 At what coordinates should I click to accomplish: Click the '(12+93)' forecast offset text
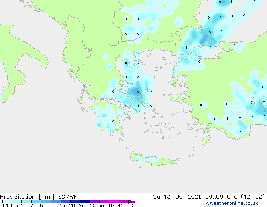(253, 197)
